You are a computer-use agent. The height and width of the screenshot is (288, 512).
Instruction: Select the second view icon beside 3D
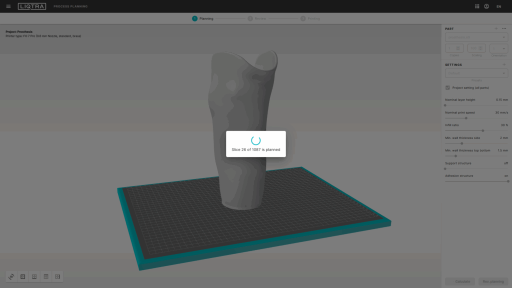(x=22, y=276)
